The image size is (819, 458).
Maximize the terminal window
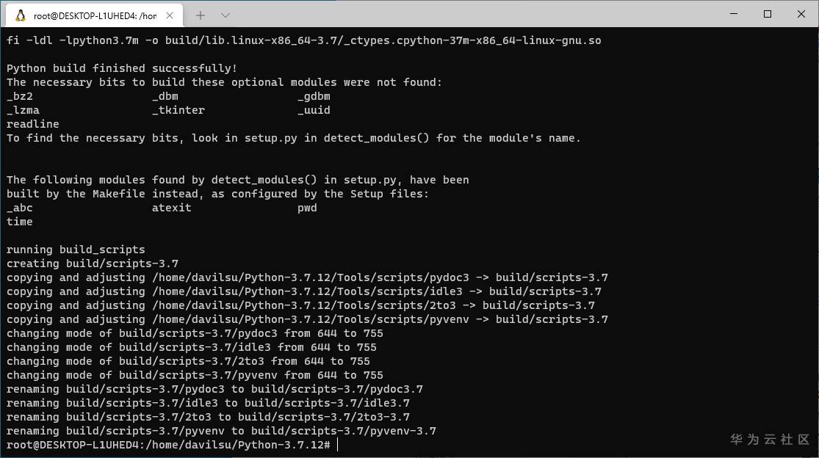[767, 14]
